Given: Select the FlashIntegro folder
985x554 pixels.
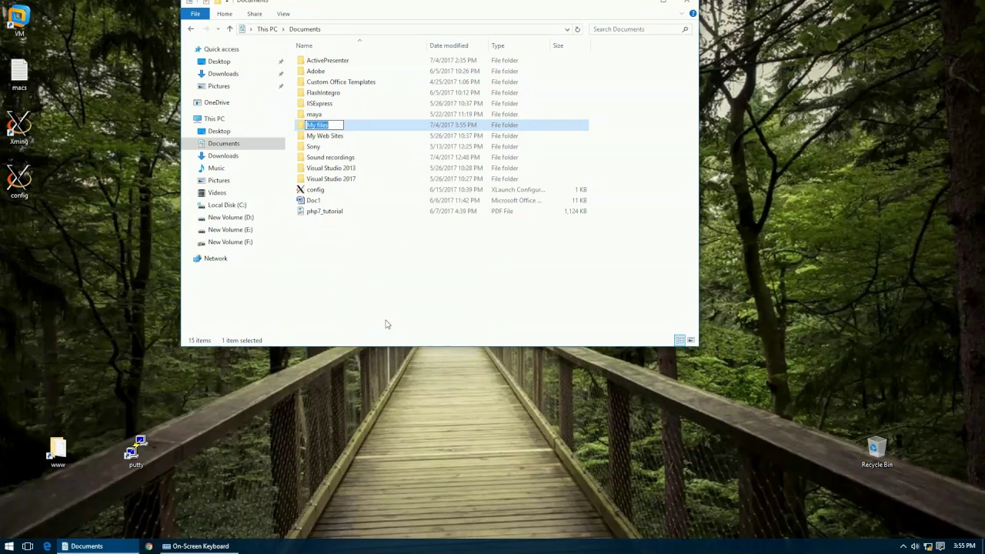Looking at the screenshot, I should point(323,92).
